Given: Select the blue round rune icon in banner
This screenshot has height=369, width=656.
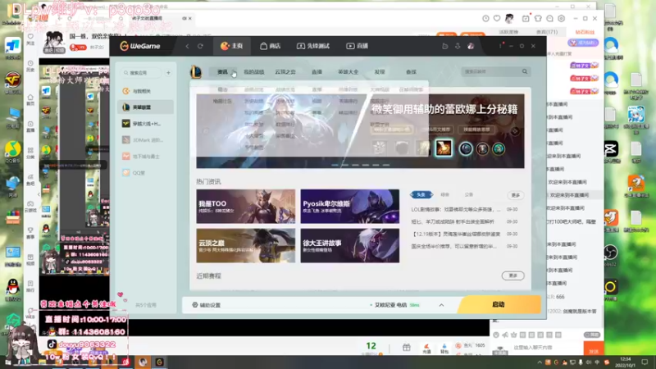Looking at the screenshot, I should [466, 148].
